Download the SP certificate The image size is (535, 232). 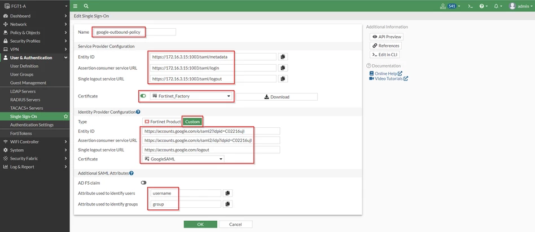pos(277,97)
